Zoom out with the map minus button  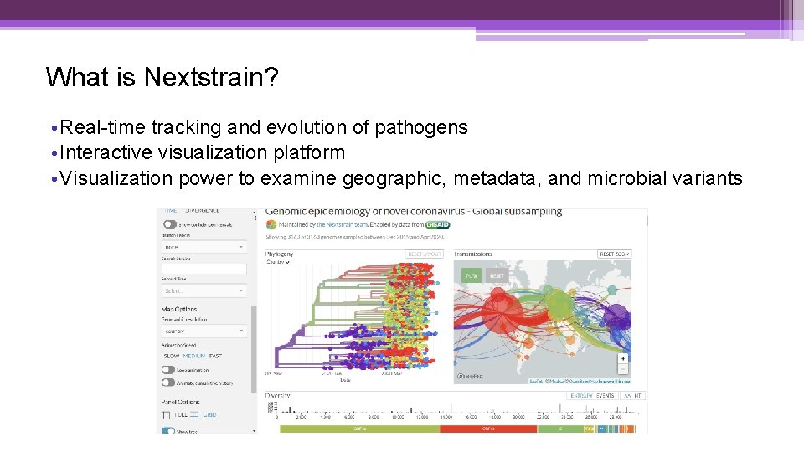pos(622,369)
